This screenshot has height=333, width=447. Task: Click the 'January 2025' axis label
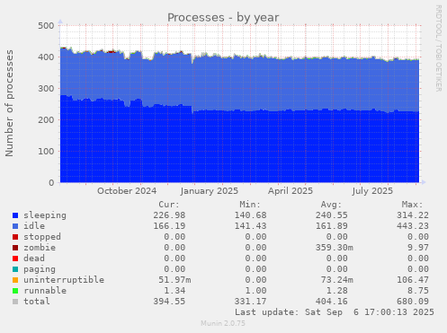pyautogui.click(x=210, y=191)
